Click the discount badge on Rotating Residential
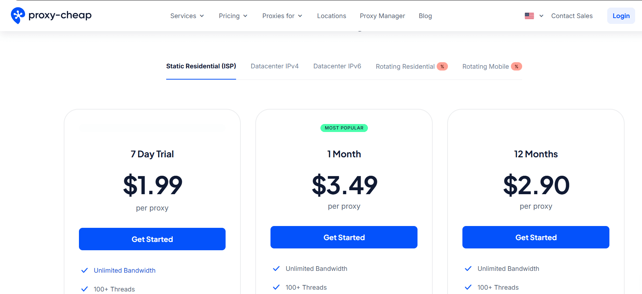 [x=442, y=67]
